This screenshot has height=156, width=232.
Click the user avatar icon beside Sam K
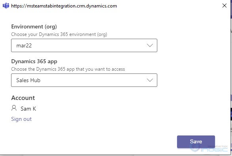[x=14, y=108]
